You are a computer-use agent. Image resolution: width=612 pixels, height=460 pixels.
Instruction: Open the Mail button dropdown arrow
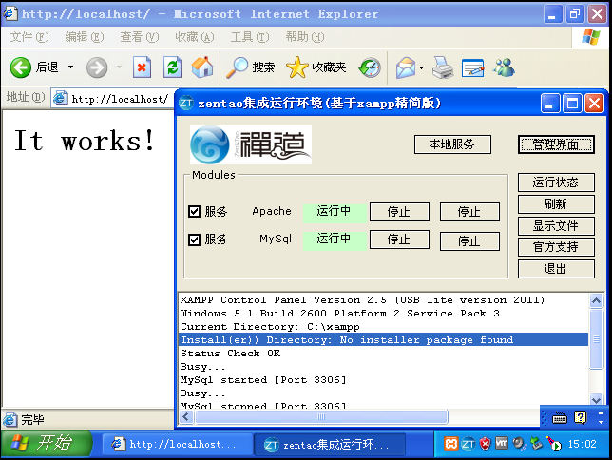[x=422, y=67]
